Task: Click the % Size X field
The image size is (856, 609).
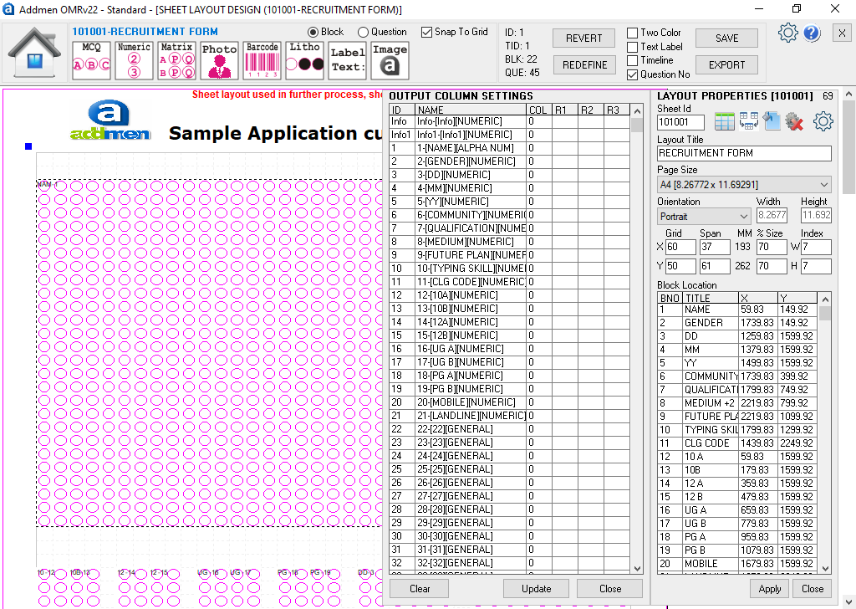Action: 772,247
